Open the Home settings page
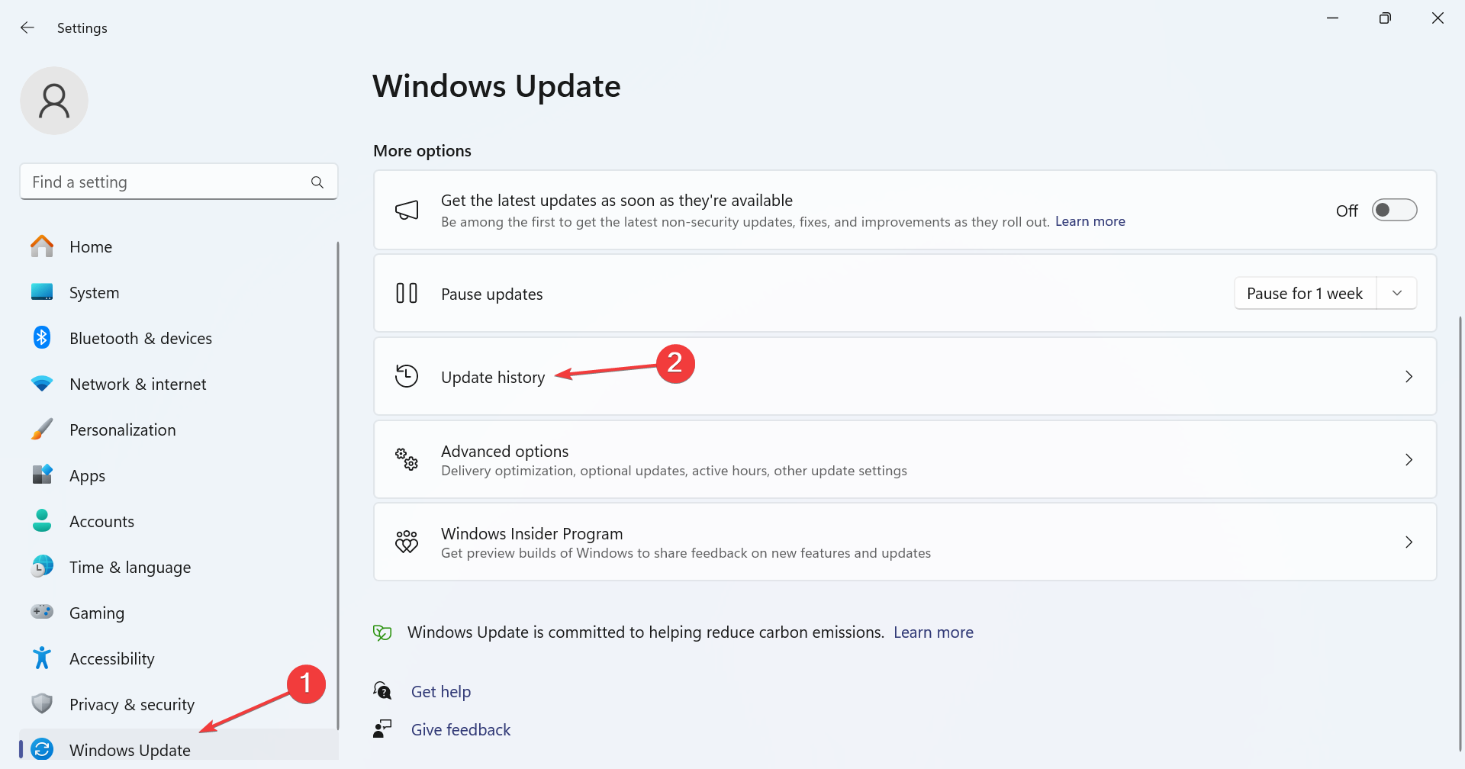Screen dimensions: 1465x769 coord(179,246)
